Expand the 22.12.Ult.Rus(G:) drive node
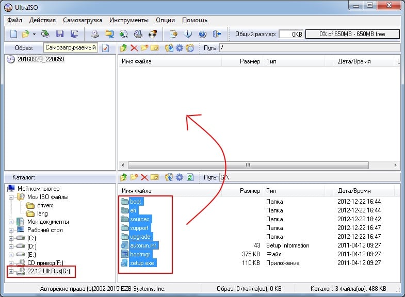Viewport: 405px width, 297px height. [11, 271]
